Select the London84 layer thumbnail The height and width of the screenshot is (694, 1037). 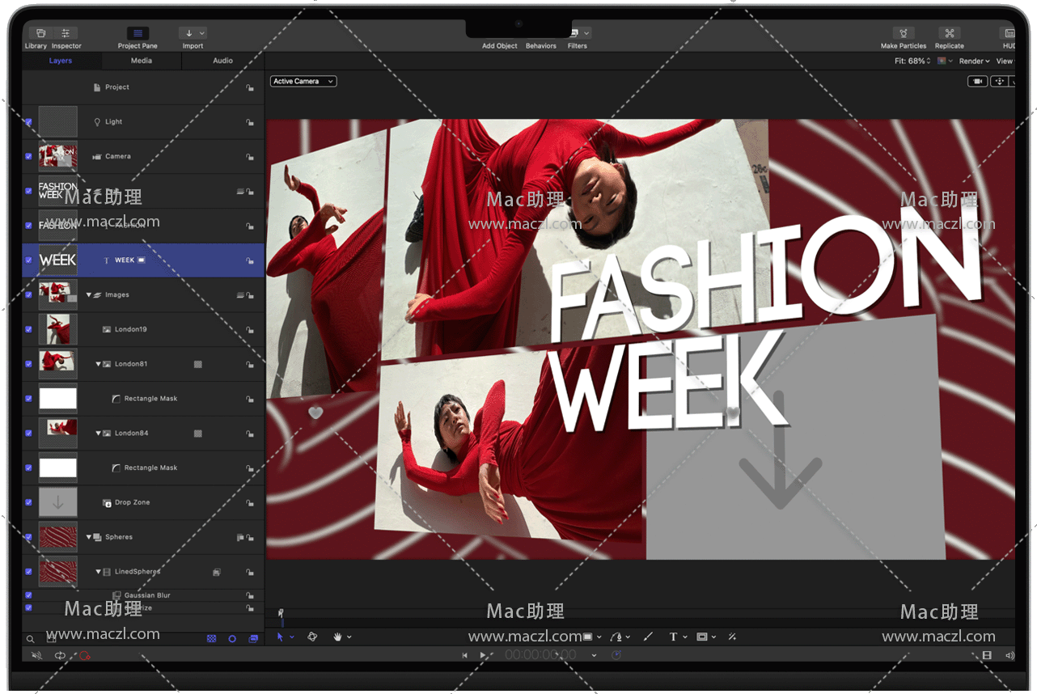[58, 434]
